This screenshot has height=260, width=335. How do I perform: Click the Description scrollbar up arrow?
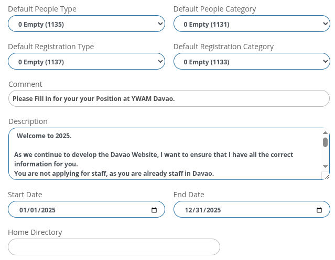pos(325,133)
